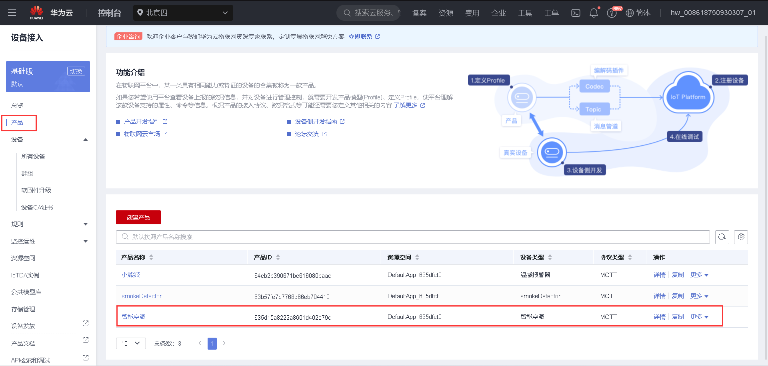Refresh the product list
Viewport: 768px width, 366px height.
pyautogui.click(x=722, y=237)
